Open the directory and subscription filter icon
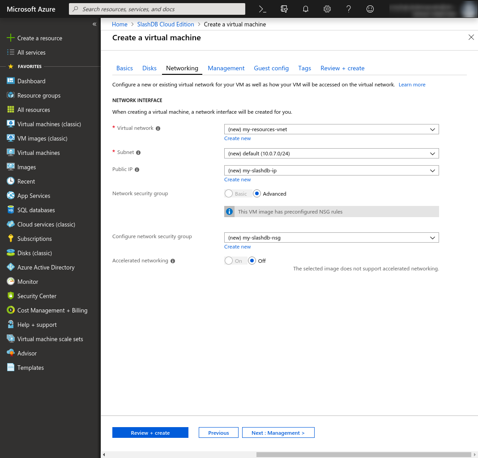Viewport: 478px width, 458px height. (284, 9)
